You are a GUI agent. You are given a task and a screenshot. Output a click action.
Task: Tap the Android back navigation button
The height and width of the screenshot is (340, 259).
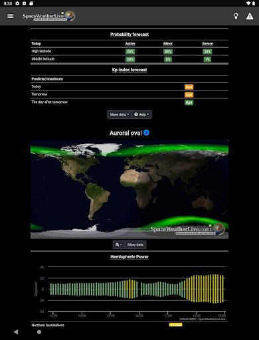click(x=16, y=332)
